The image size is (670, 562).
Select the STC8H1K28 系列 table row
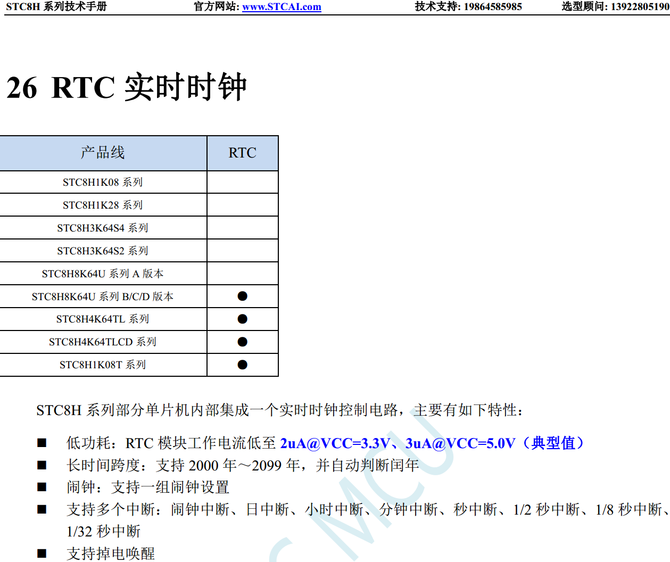pos(139,205)
